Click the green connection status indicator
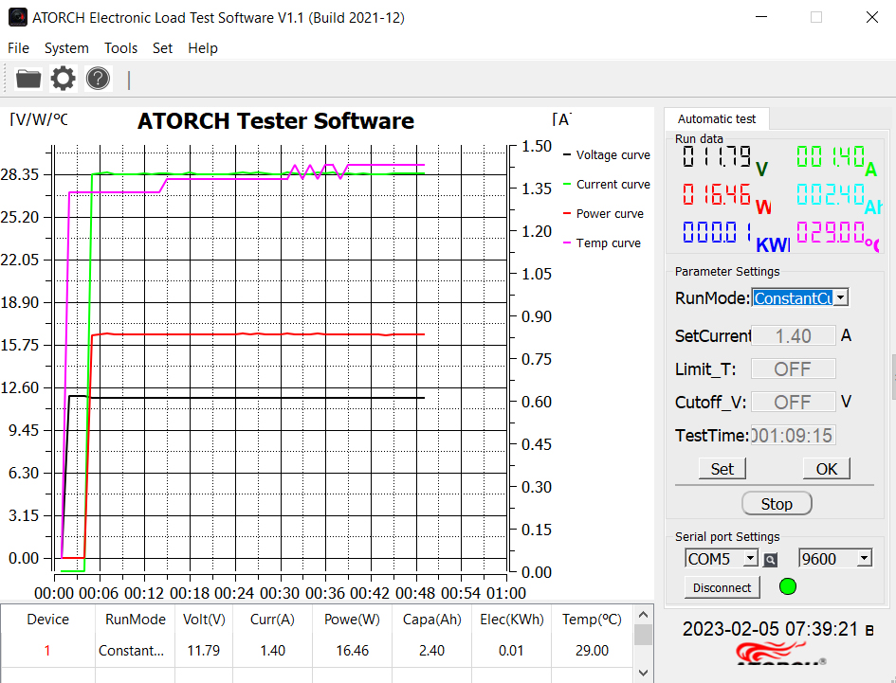This screenshot has width=896, height=683. pos(787,586)
